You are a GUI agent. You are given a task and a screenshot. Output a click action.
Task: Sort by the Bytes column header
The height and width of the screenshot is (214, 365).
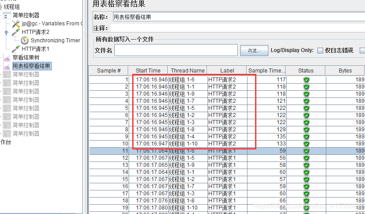tap(345, 70)
